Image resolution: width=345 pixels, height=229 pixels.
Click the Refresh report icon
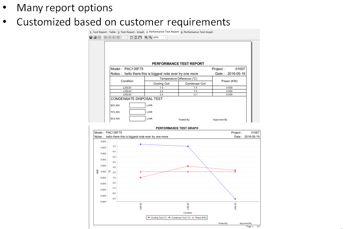point(99,37)
